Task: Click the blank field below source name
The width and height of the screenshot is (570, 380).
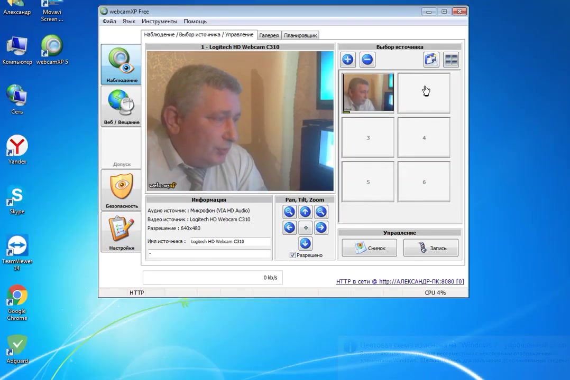Action: [209, 254]
